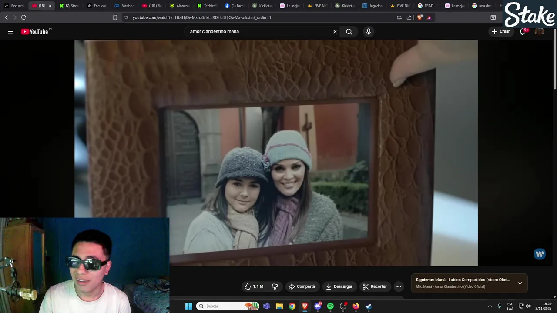
Task: Open the new tab plus button
Action: (501, 6)
